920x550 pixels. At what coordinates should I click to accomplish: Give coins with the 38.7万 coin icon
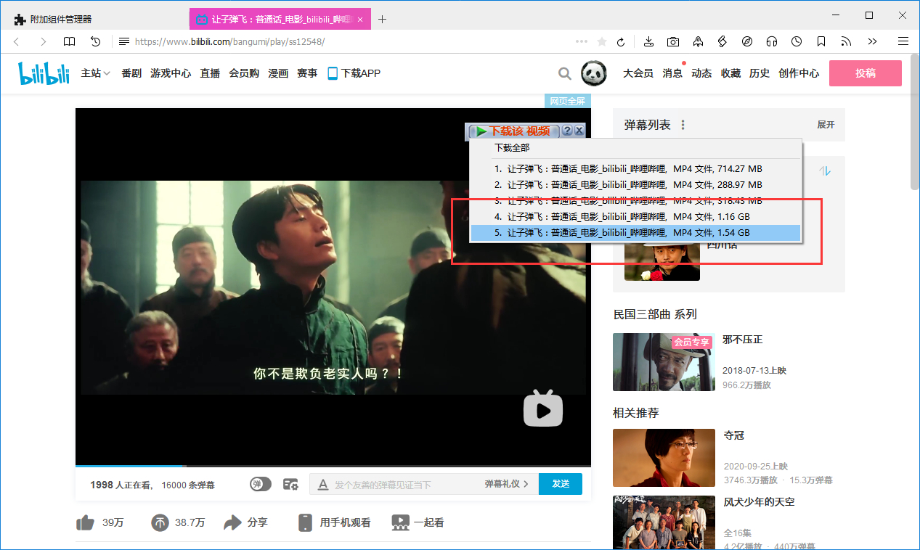(160, 522)
